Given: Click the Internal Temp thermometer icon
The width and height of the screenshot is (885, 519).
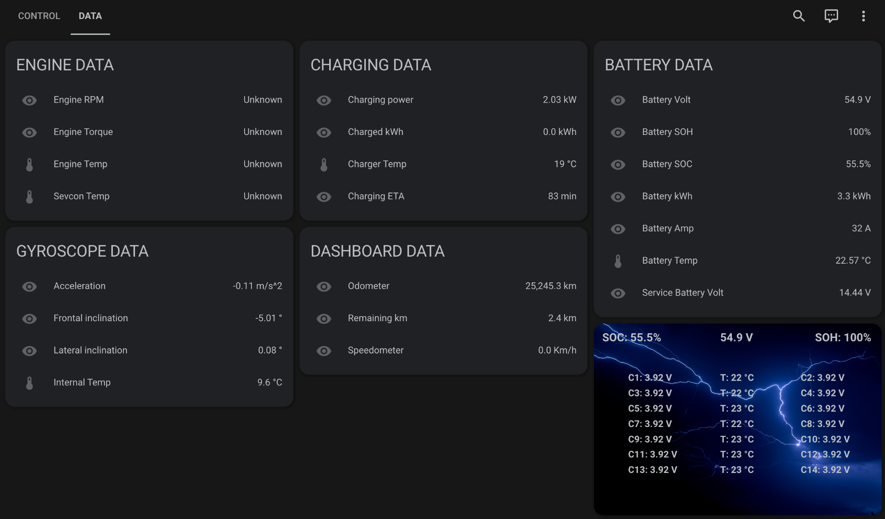Looking at the screenshot, I should 30,383.
